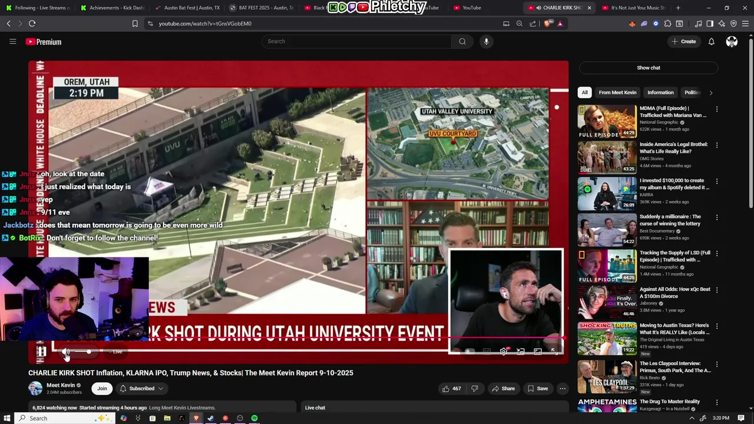Screen dimensions: 754x424
Task: Open options for I invested $100,000 video
Action: coord(717,181)
